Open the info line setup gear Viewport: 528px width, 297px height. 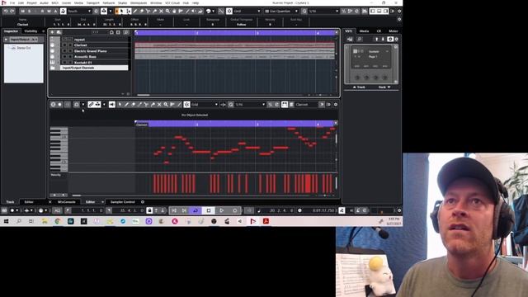click(399, 20)
